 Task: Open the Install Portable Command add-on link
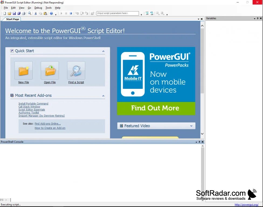33,104
